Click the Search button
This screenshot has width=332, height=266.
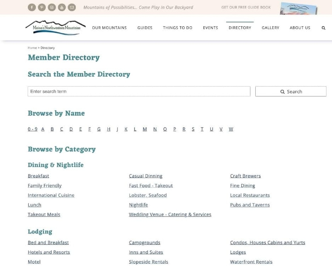[291, 91]
